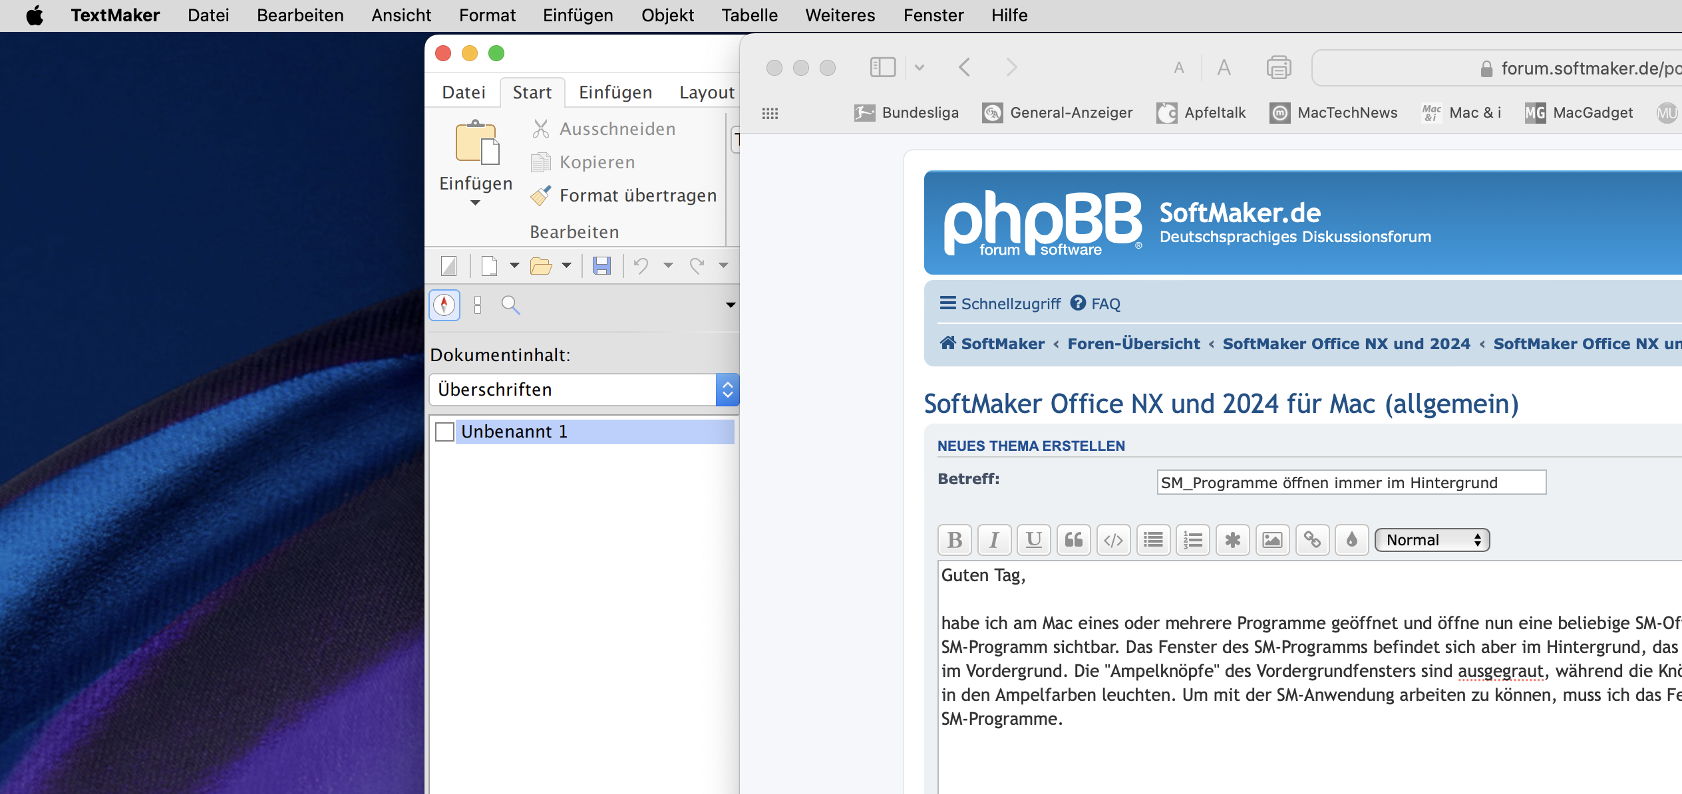Toggle the Unbenannt 1 checkbox in document outline
The width and height of the screenshot is (1682, 794).
(444, 431)
